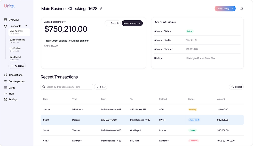
Task: Click the Cards icon in sidebar
Action: point(5,87)
